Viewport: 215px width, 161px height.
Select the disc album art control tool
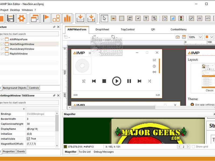[x=191, y=18]
